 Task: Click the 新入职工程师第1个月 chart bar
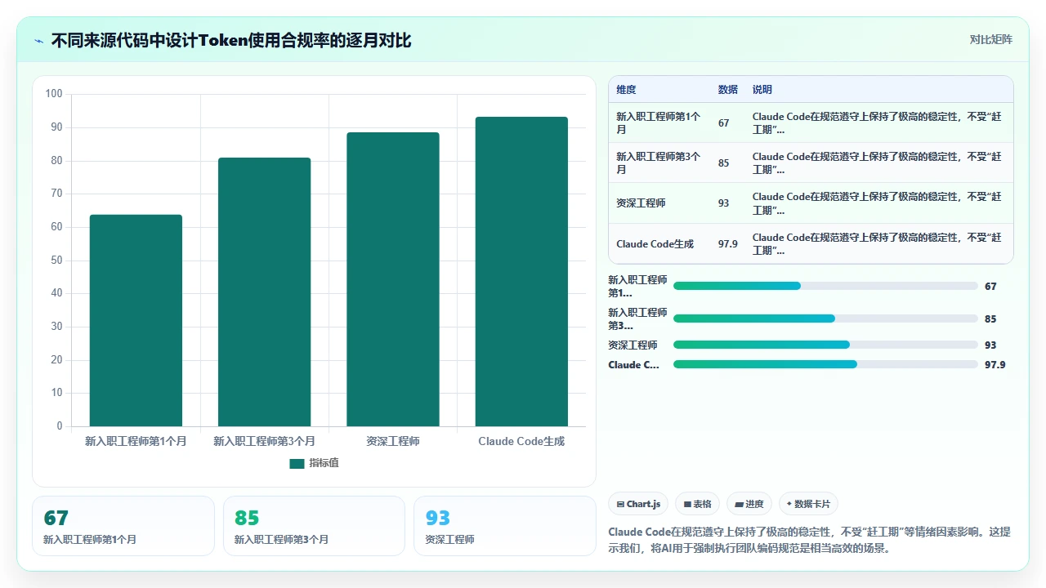tap(136, 320)
